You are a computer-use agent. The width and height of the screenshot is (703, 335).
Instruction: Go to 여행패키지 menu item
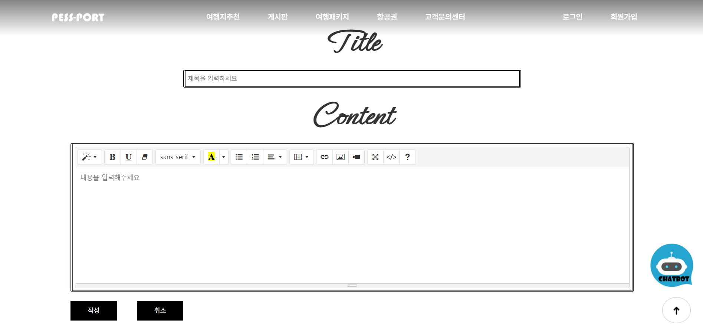[x=332, y=17]
